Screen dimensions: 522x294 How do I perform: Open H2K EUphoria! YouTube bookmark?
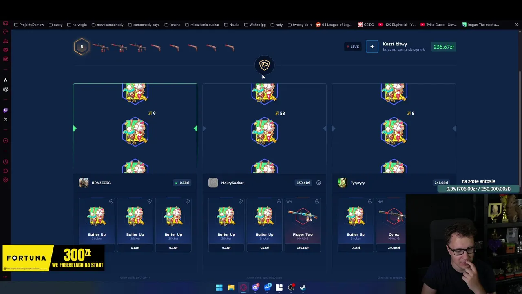397,24
